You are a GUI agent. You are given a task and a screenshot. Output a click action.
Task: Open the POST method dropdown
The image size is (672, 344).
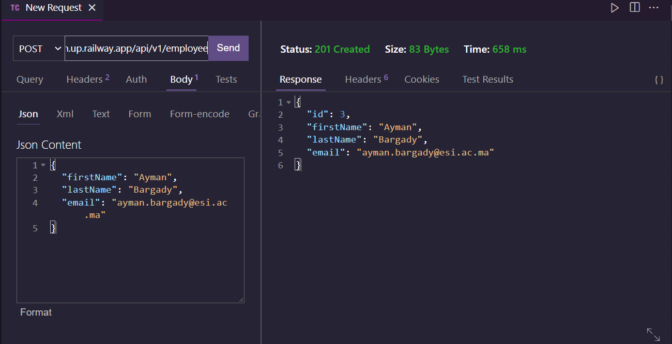pyautogui.click(x=39, y=48)
